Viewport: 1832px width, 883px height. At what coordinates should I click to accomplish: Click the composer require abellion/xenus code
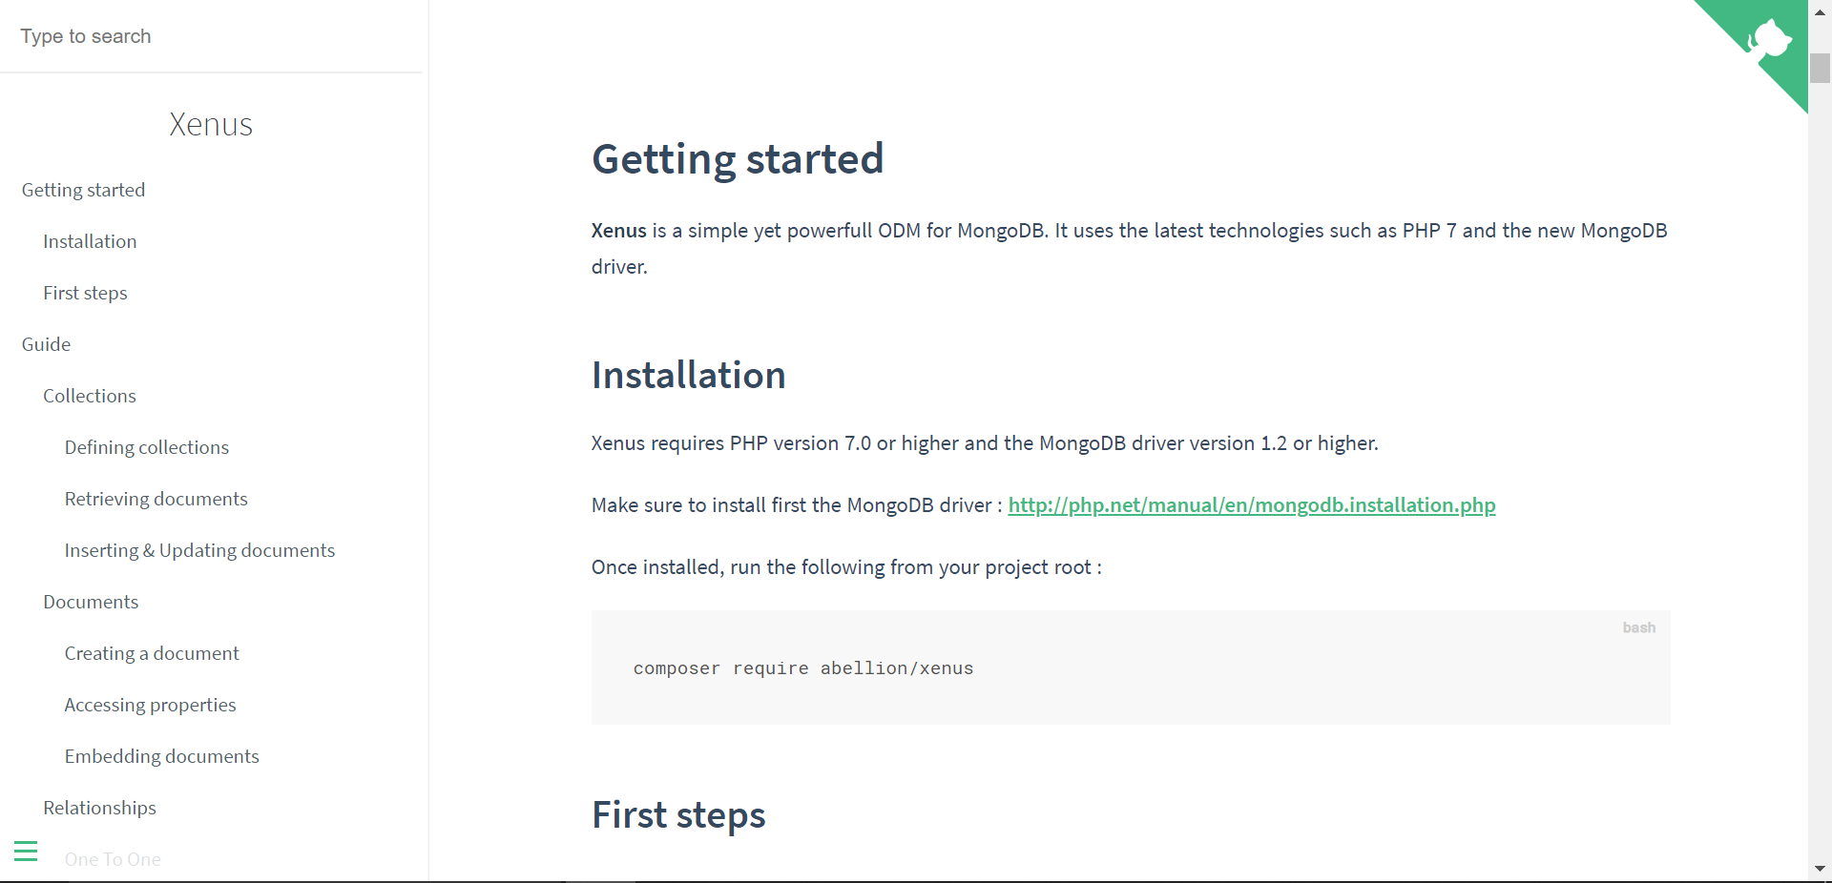tap(803, 668)
